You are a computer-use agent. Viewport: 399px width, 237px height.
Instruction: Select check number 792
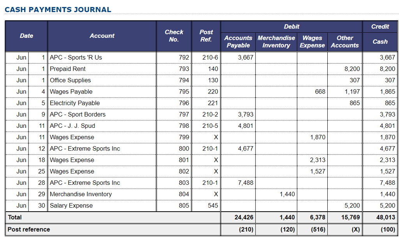click(x=184, y=58)
